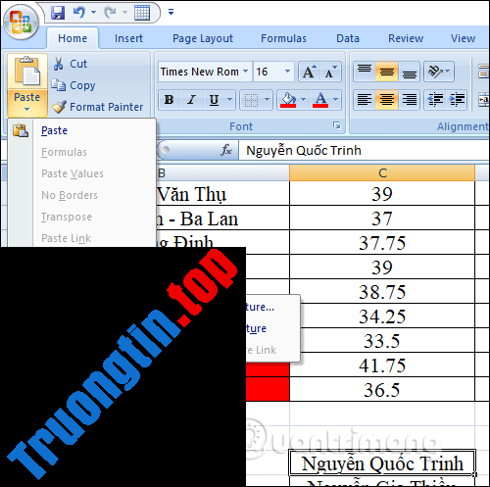Toggle Middle Align vertical alignment
Image resolution: width=490 pixels, height=487 pixels.
pos(387,72)
